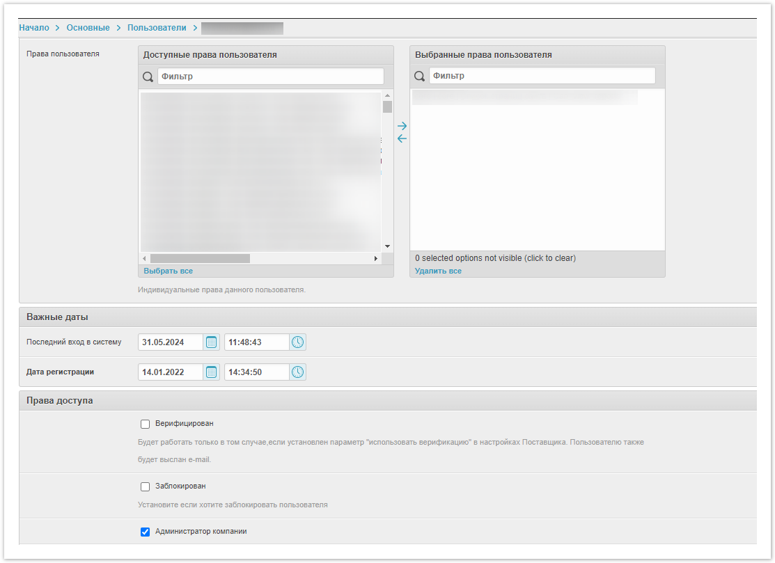
Task: Click Выбрать все link
Action: click(168, 271)
